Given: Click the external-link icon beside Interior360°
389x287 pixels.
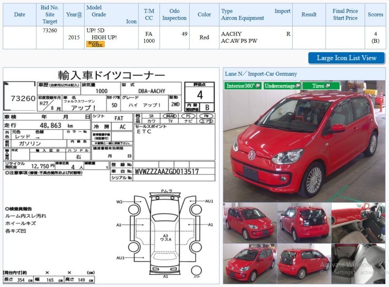Looking at the screenshot, I should [x=258, y=86].
